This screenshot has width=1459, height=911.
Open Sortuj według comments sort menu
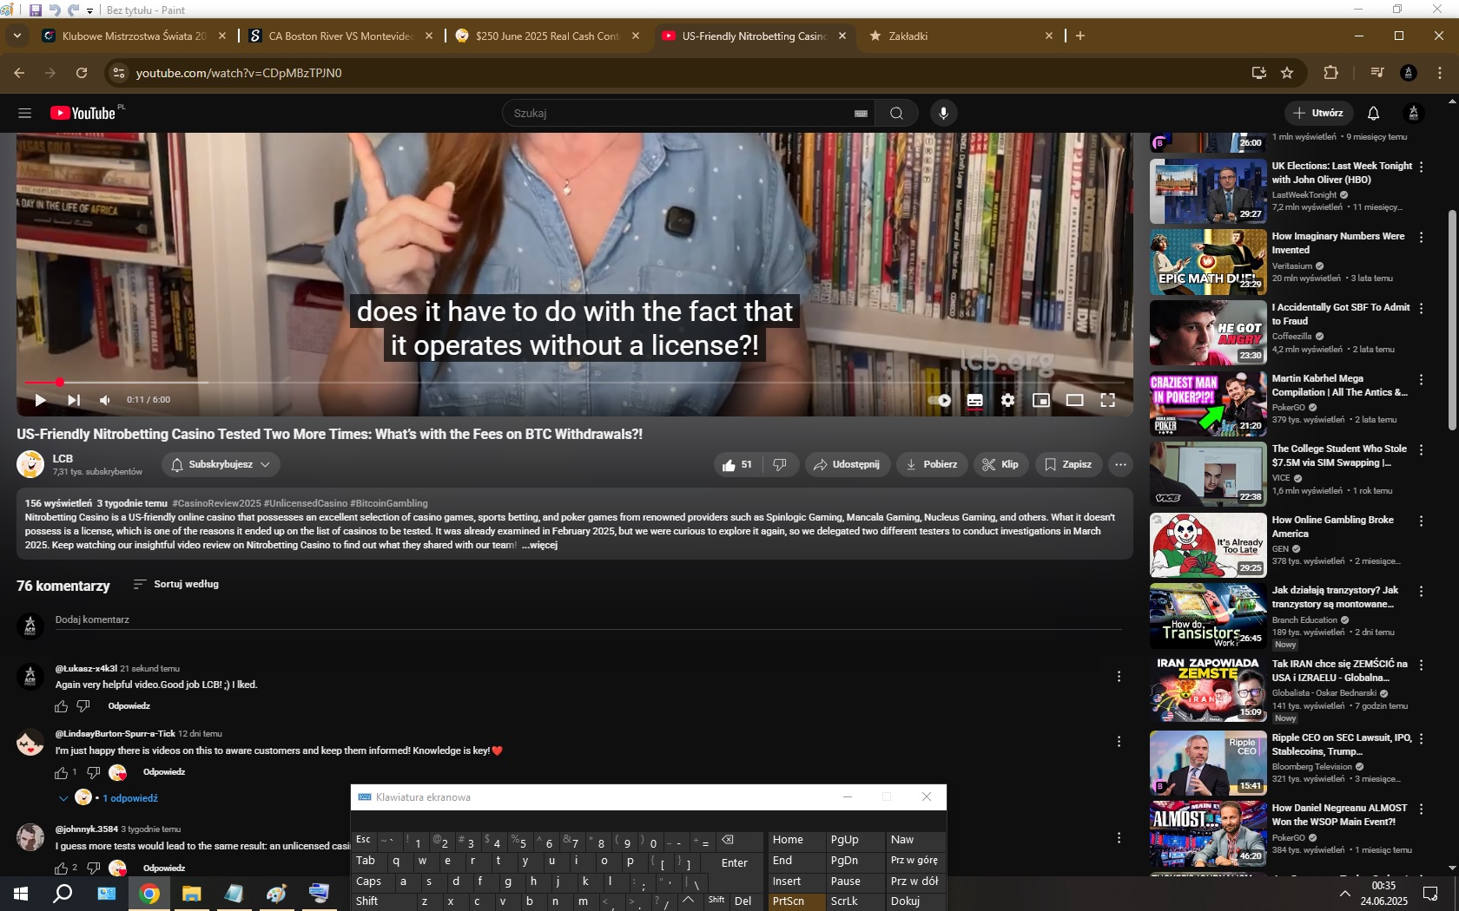click(x=175, y=584)
